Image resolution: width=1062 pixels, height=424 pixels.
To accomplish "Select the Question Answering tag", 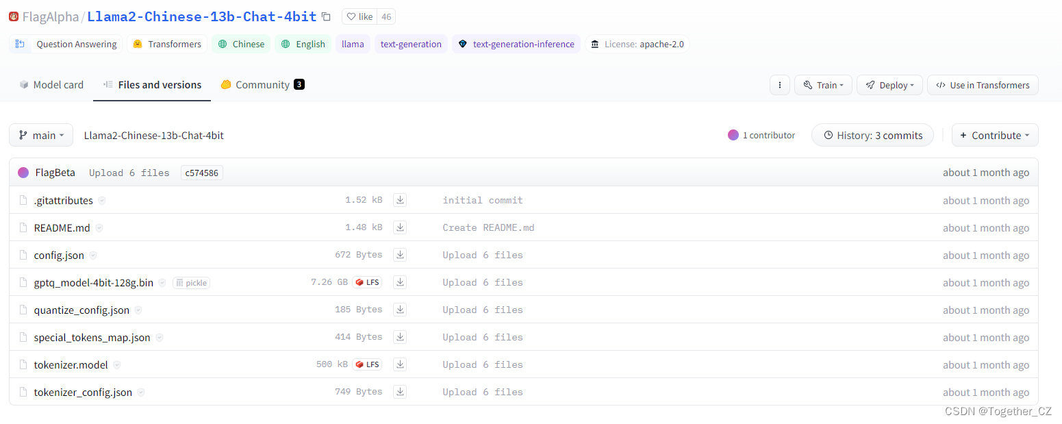I will click(66, 44).
